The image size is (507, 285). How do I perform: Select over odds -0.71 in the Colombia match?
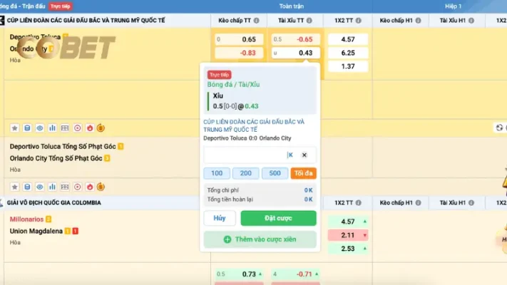point(295,274)
